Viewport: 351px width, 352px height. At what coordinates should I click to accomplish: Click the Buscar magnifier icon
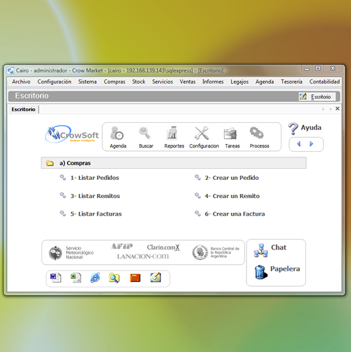(145, 133)
